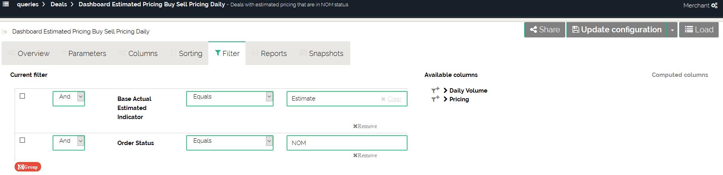Check the Base Actual Estimated Indicator checkbox
The height and width of the screenshot is (175, 723).
pos(23,96)
